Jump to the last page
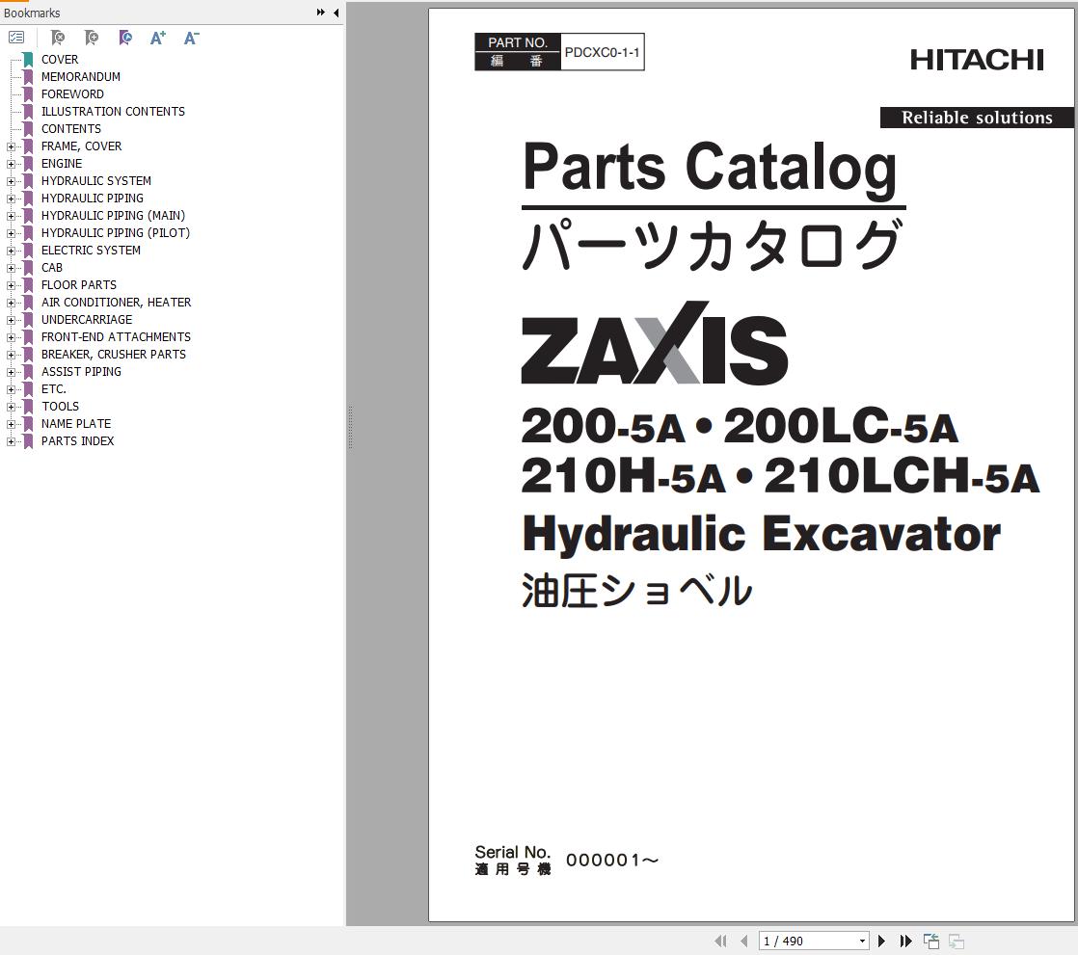Image resolution: width=1078 pixels, height=955 pixels. click(x=906, y=941)
